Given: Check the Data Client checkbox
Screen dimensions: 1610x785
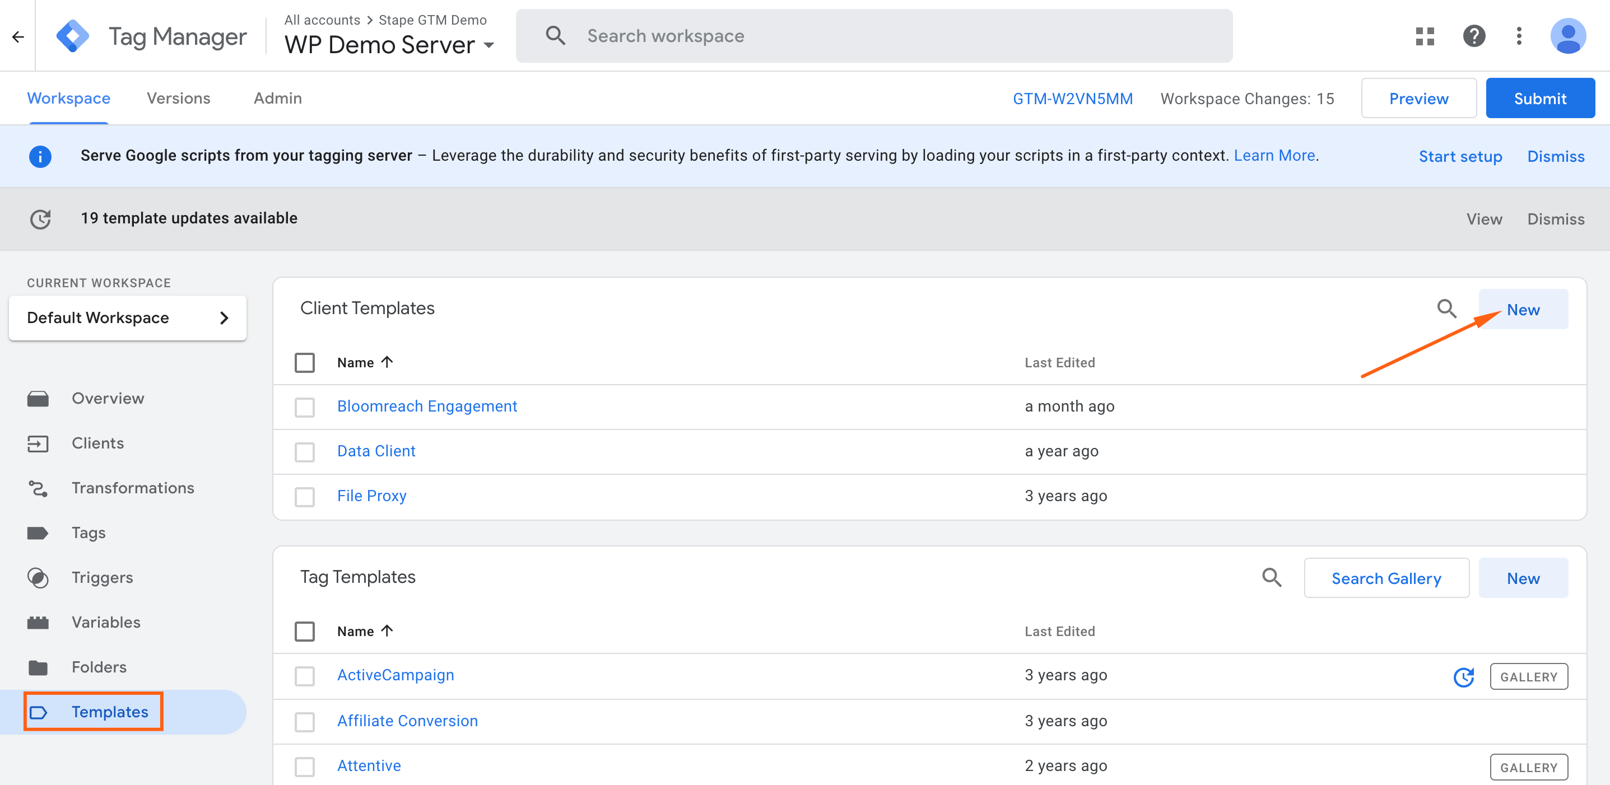Looking at the screenshot, I should 304,452.
